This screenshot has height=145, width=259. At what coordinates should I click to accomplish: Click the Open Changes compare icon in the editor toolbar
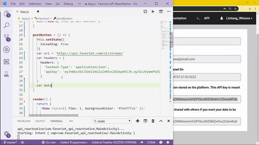tap(145, 12)
